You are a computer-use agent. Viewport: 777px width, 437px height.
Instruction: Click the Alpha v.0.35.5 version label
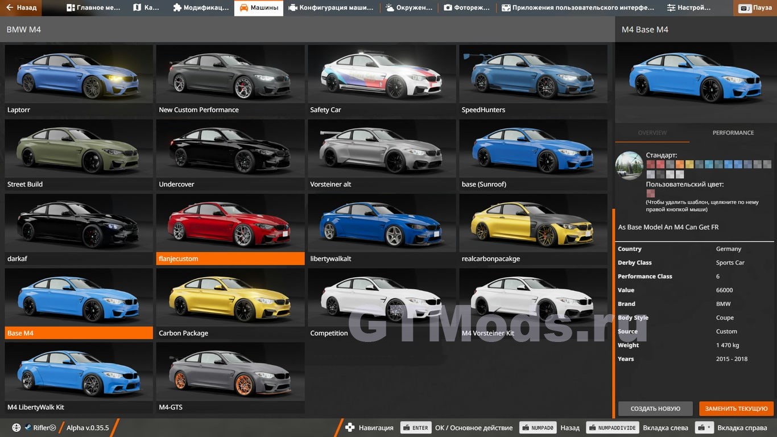click(88, 428)
